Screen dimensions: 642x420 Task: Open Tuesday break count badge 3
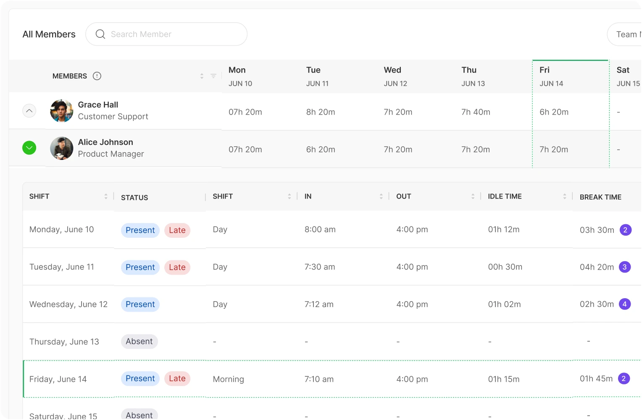(x=625, y=267)
